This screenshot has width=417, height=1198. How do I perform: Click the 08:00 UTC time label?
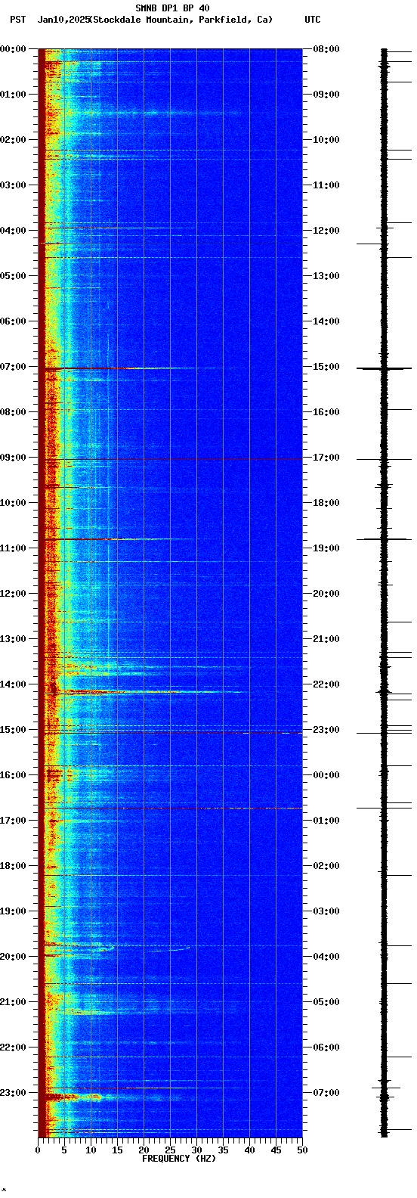(x=326, y=49)
